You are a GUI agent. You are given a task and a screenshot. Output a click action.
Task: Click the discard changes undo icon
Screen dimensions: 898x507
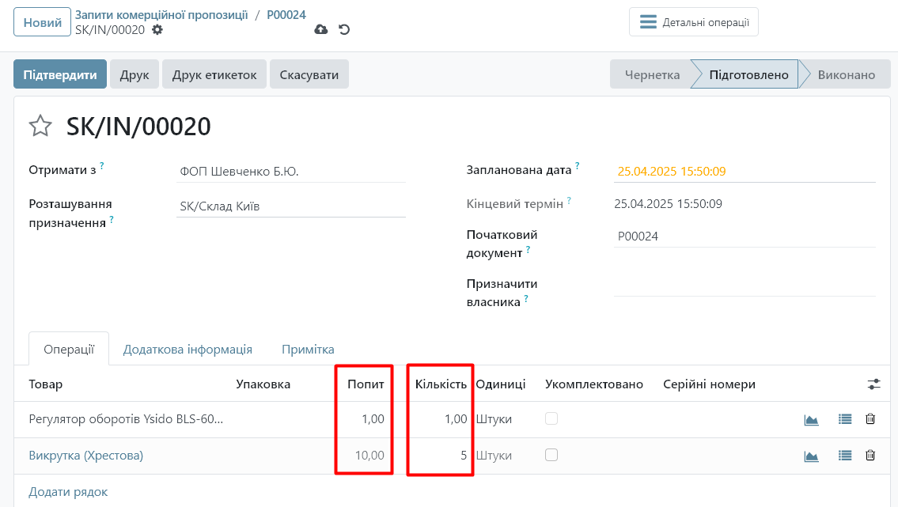344,30
